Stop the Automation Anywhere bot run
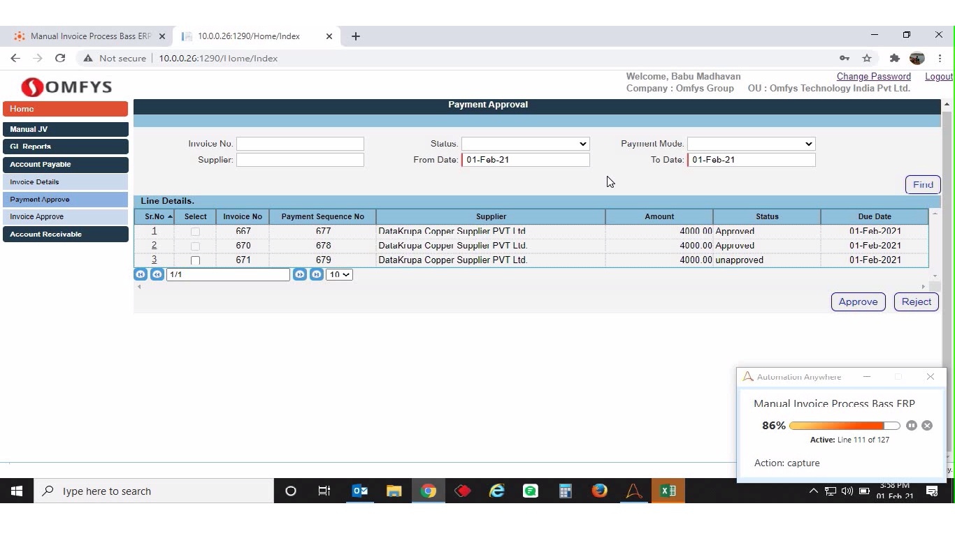 [x=927, y=426]
